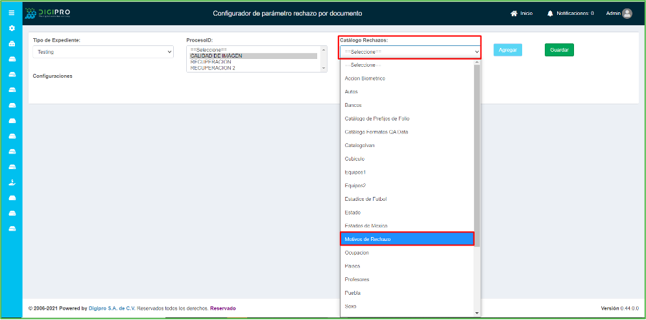
Task: Click the briefcase icon below the gear
Action: (11, 44)
